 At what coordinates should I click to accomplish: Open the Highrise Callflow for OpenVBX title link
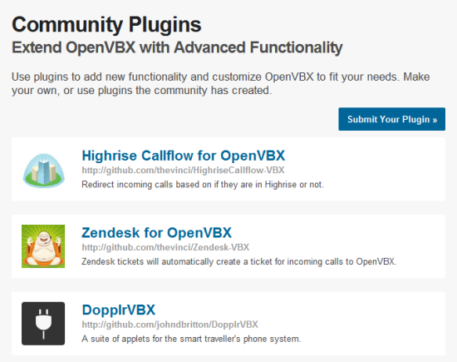click(184, 156)
